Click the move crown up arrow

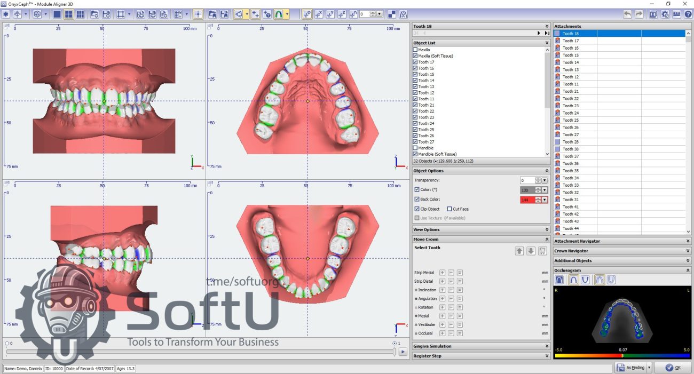519,251
